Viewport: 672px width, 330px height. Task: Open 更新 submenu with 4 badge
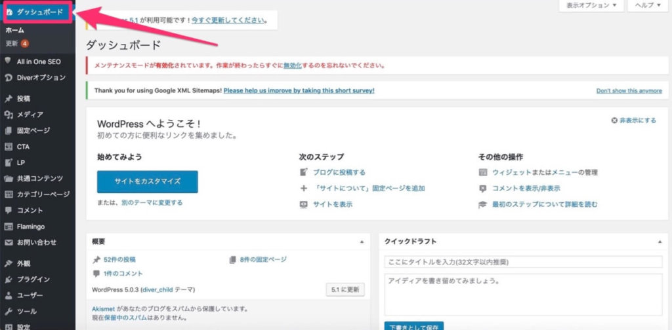(17, 44)
